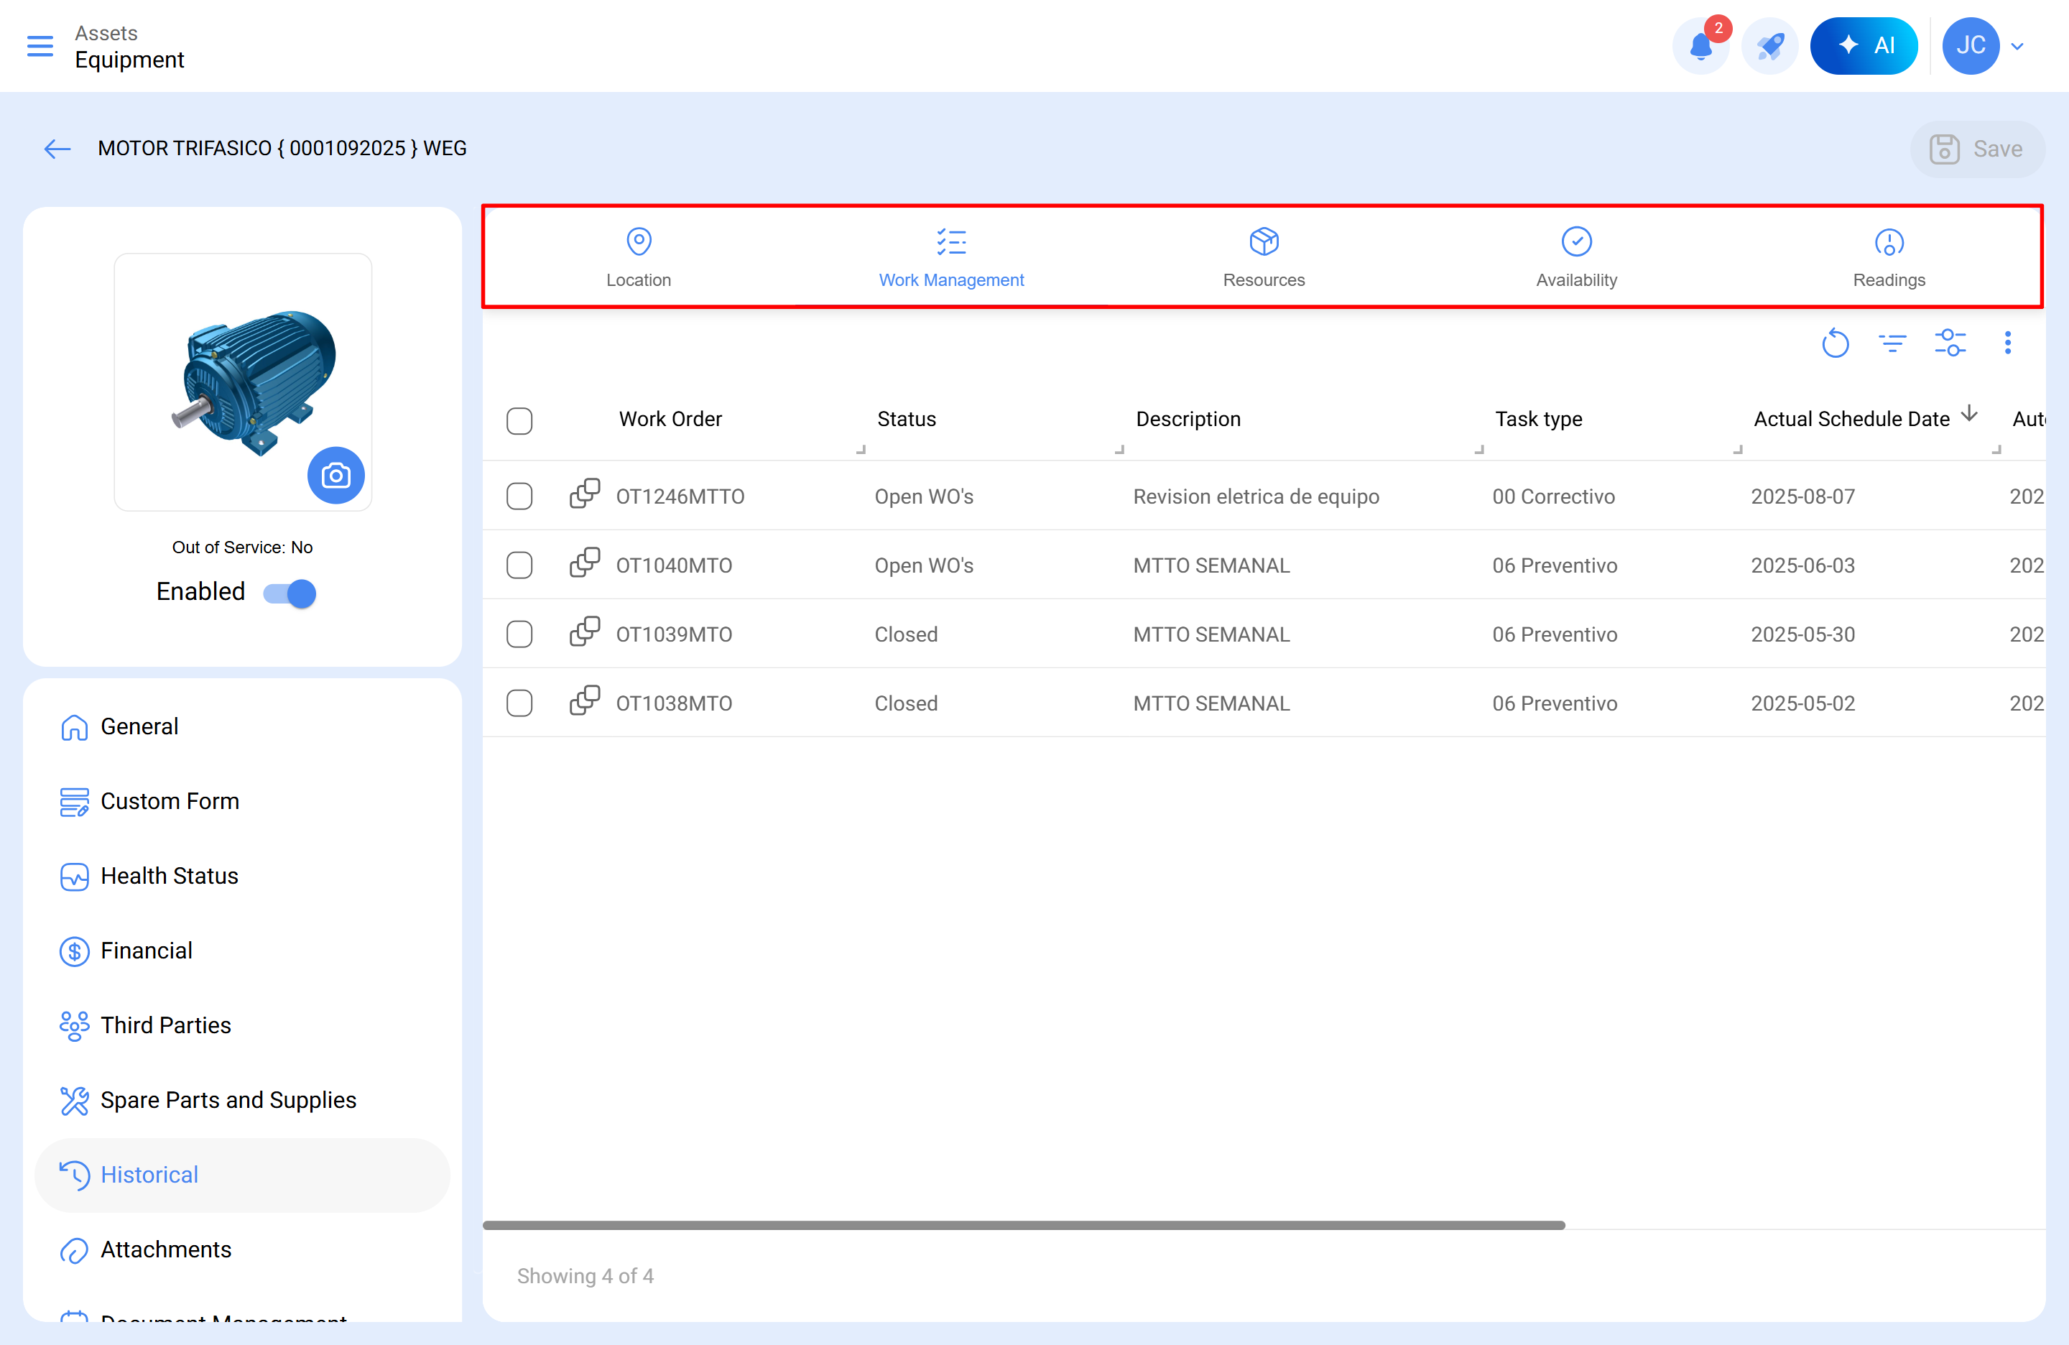Select the Resources box icon
2069x1345 pixels.
coord(1264,241)
